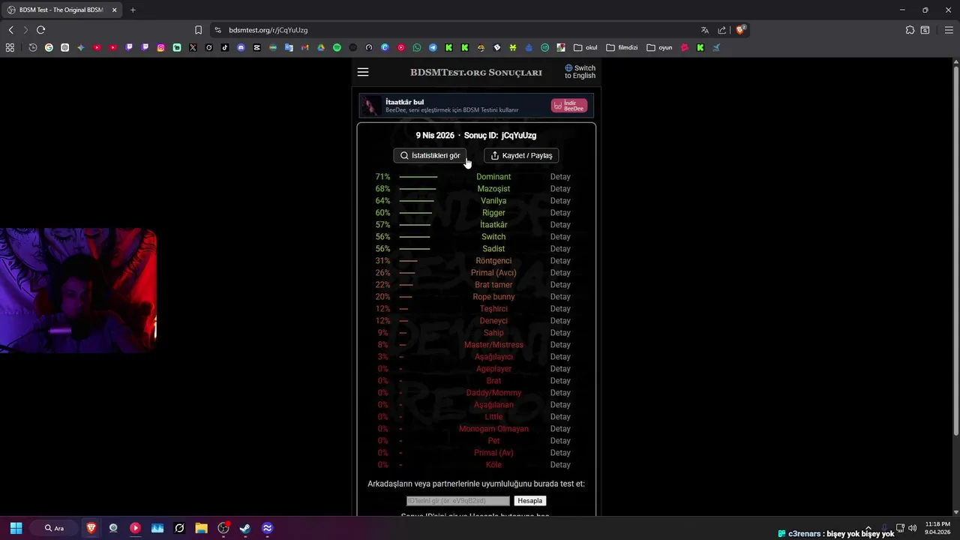Open the hamburger menu on BDSMTest page
960x540 pixels.
(363, 72)
